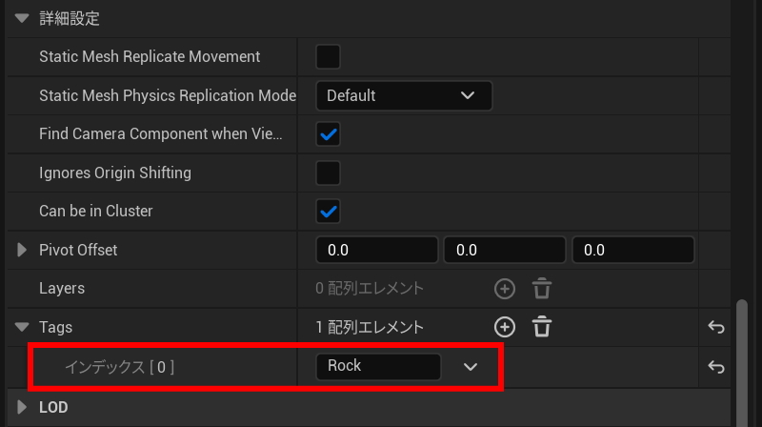Collapse the 詳細設定 section
This screenshot has width=762, height=427.
[x=23, y=18]
